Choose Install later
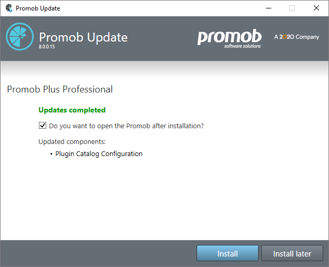Viewport: 329px width, 267px height. [x=292, y=253]
